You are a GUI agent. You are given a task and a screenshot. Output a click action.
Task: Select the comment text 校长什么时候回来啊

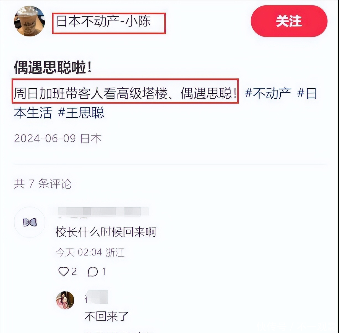point(106,232)
